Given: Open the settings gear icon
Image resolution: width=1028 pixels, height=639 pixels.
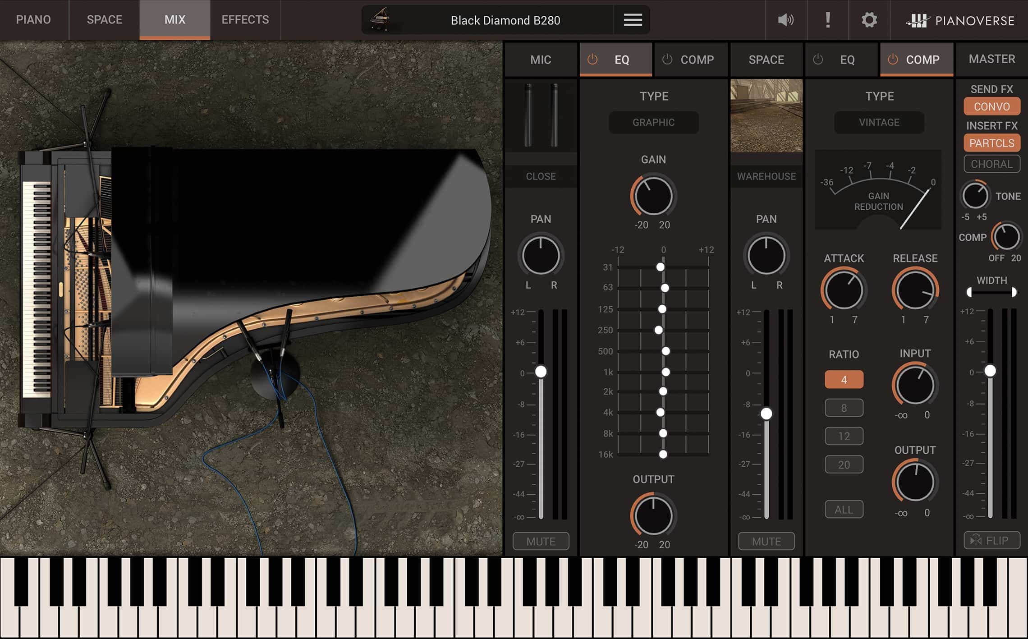Looking at the screenshot, I should [869, 20].
